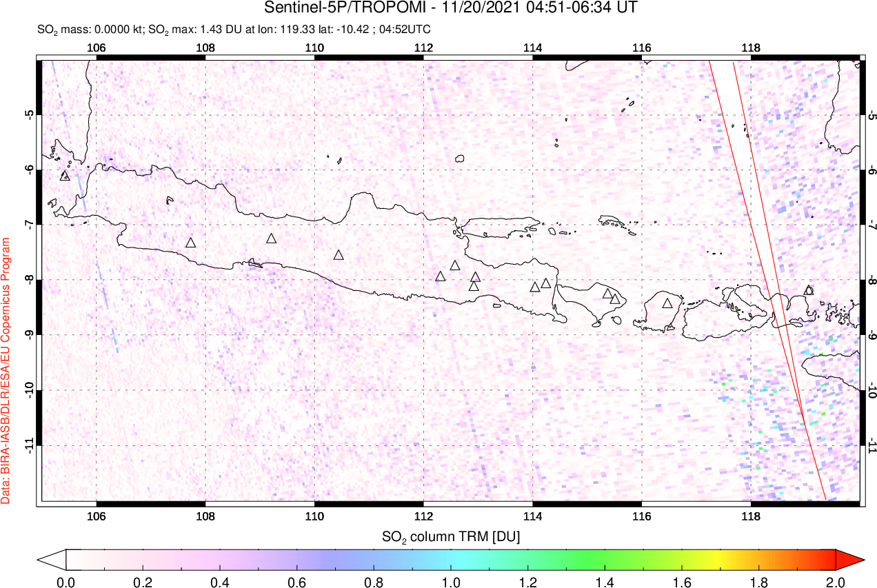877x588 pixels.
Task: Click the volcano triangle on Lombok near 116.5°E
Action: pyautogui.click(x=667, y=303)
